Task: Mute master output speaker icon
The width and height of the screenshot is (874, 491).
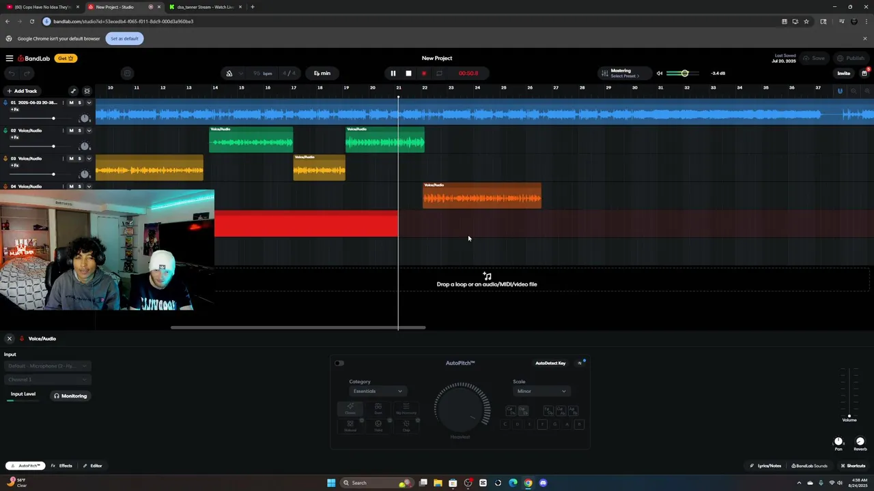Action: coord(660,74)
